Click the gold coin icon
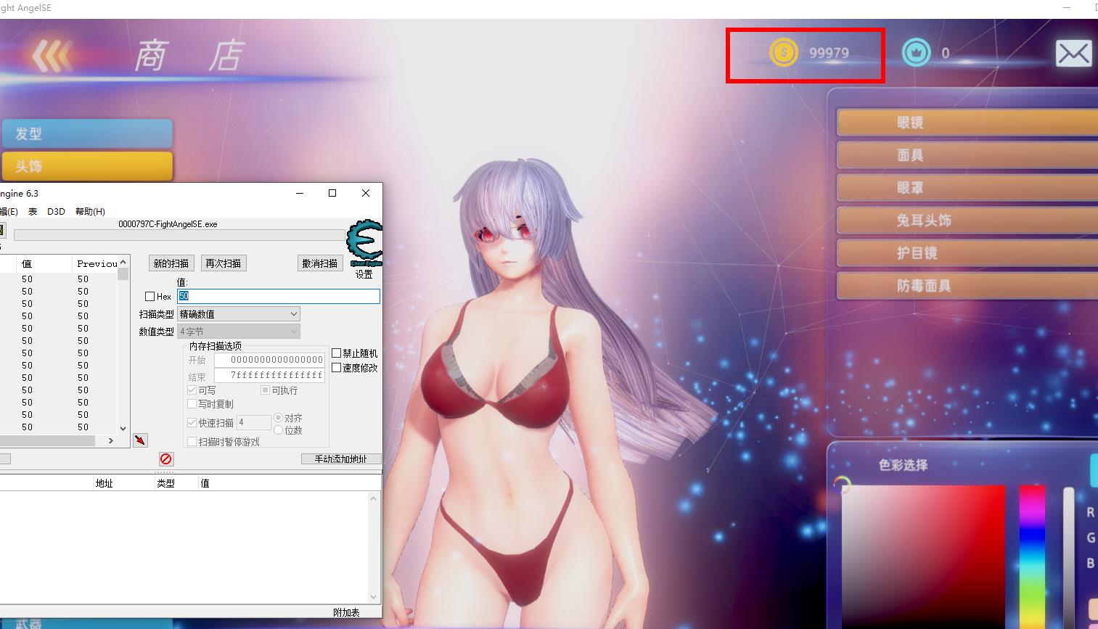The height and width of the screenshot is (629, 1098). [x=784, y=53]
